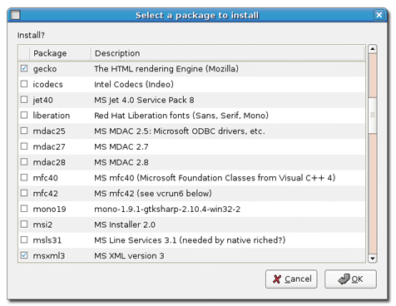Close the Select a package dialog
Screen dimensions: 396x306
(x=379, y=15)
